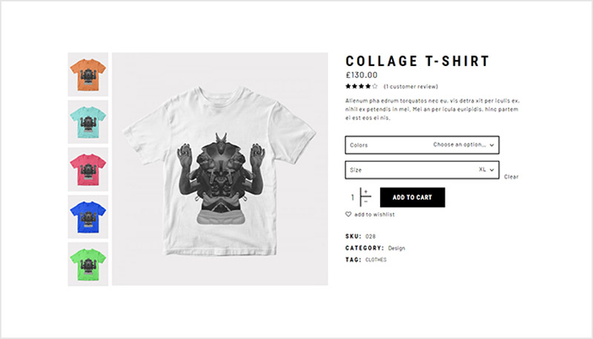593x339 pixels.
Task: Select the teal t-shirt thumbnail
Action: [x=88, y=122]
